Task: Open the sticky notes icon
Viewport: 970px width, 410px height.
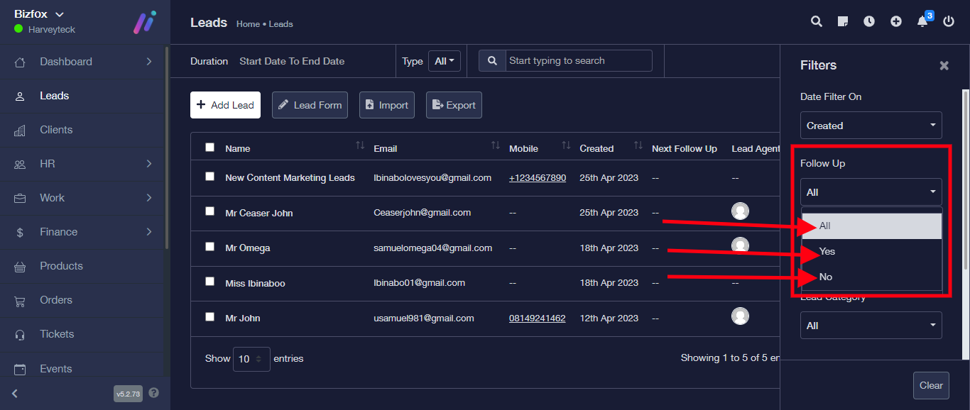Action: pyautogui.click(x=843, y=21)
